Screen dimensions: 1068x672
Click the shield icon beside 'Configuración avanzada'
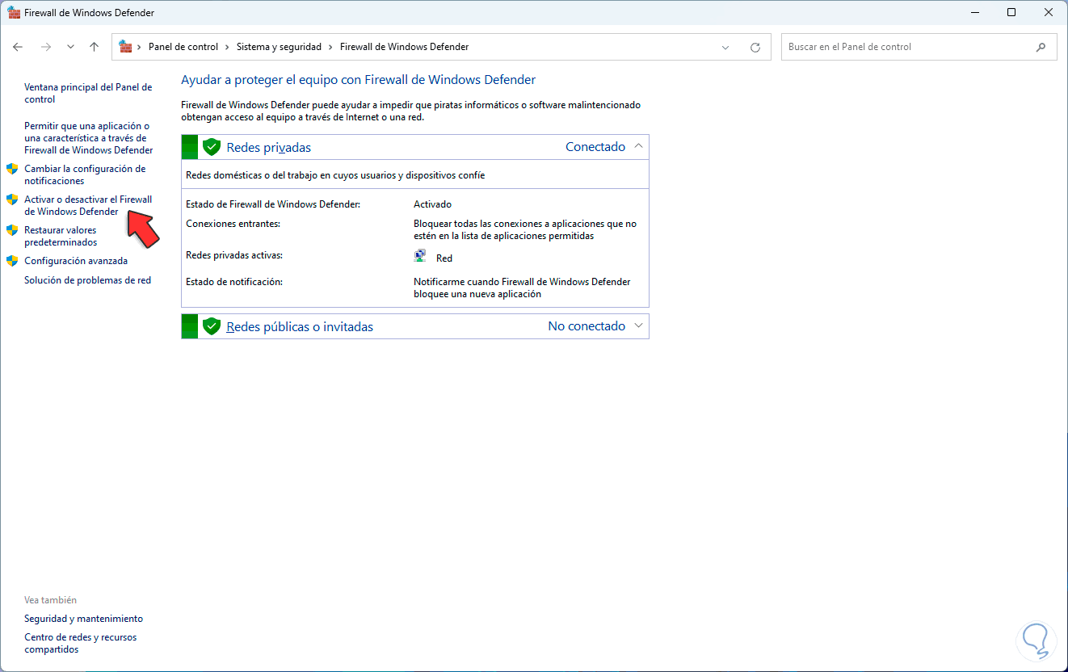[12, 261]
